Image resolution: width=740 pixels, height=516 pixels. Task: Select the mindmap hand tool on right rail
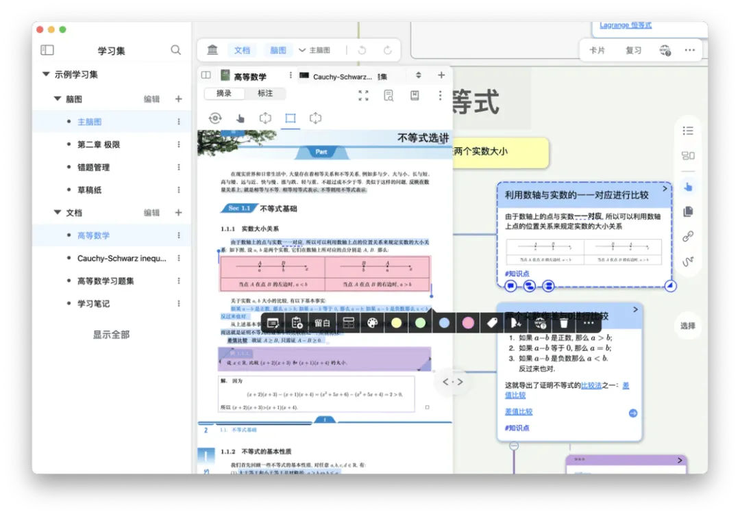(x=688, y=187)
